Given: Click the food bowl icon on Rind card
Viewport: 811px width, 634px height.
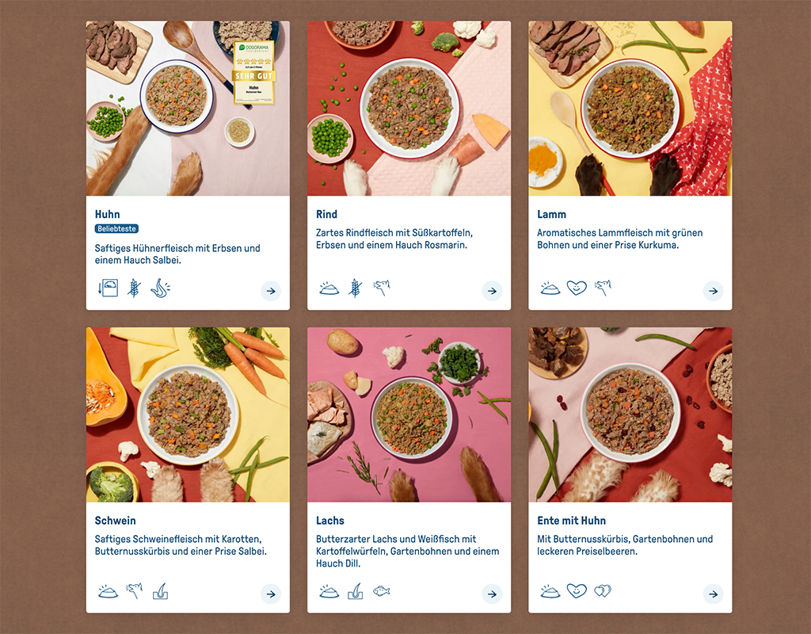Looking at the screenshot, I should (329, 288).
